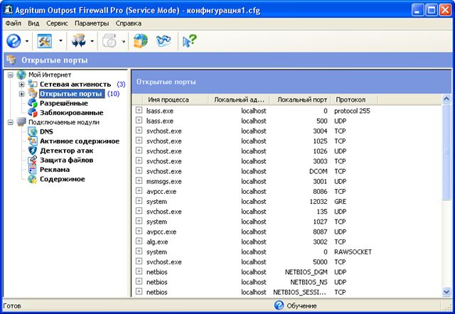Sort by Локальный адрес column header
Viewport: 455px width, 314px height.
(x=239, y=99)
